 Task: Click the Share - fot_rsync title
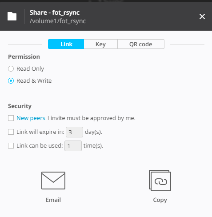click(x=55, y=12)
